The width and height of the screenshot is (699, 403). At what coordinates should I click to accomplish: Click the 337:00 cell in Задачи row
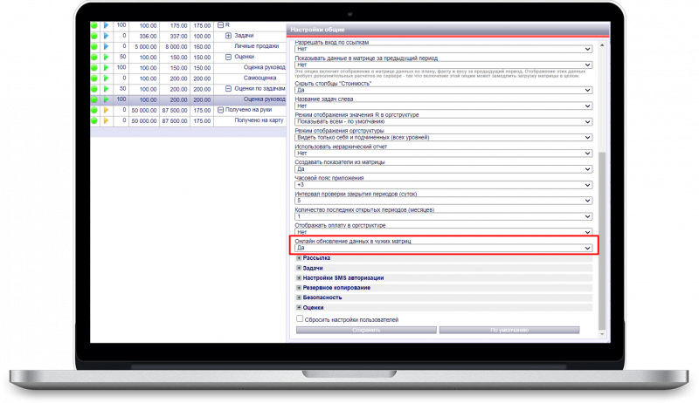(176, 36)
